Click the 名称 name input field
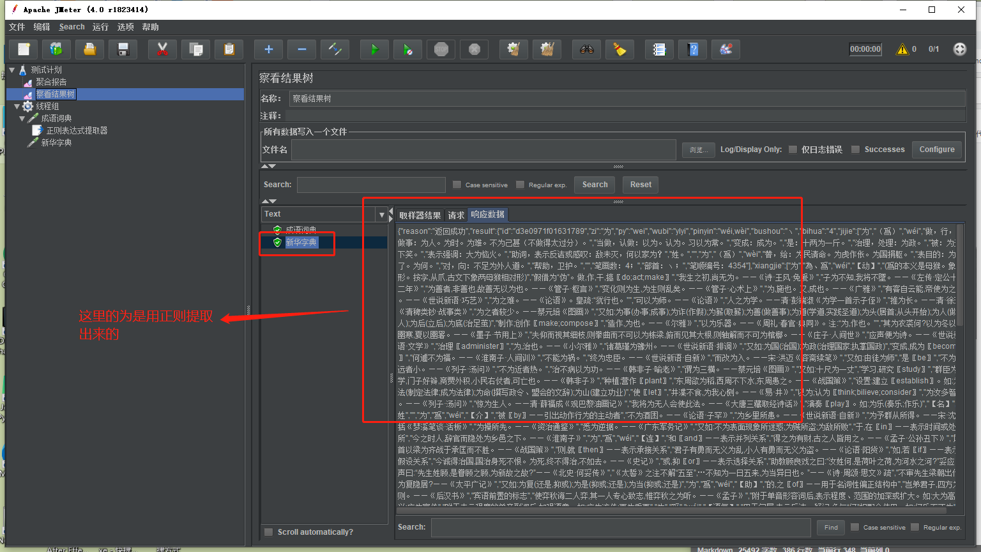Image resolution: width=981 pixels, height=552 pixels. click(627, 98)
